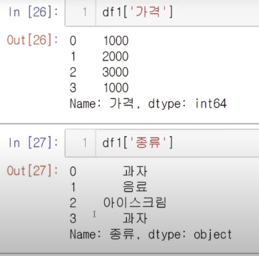Click line number 1 in cell 27 gutter
Viewport: 259px width, 256px height.
coord(85,143)
